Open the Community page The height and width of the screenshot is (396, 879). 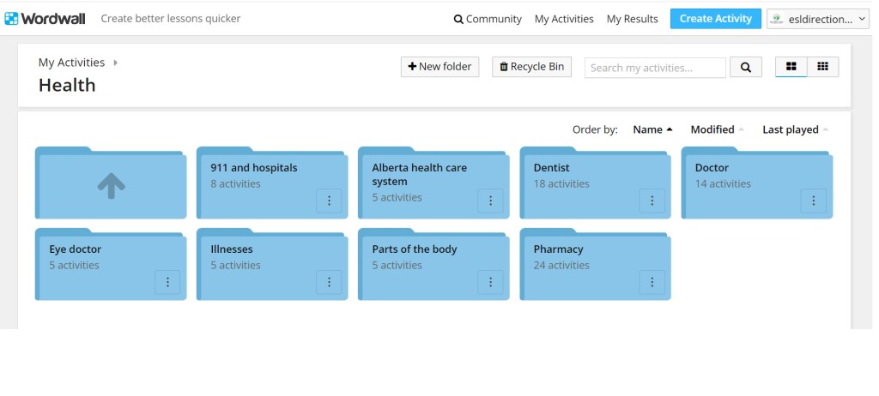coord(488,19)
